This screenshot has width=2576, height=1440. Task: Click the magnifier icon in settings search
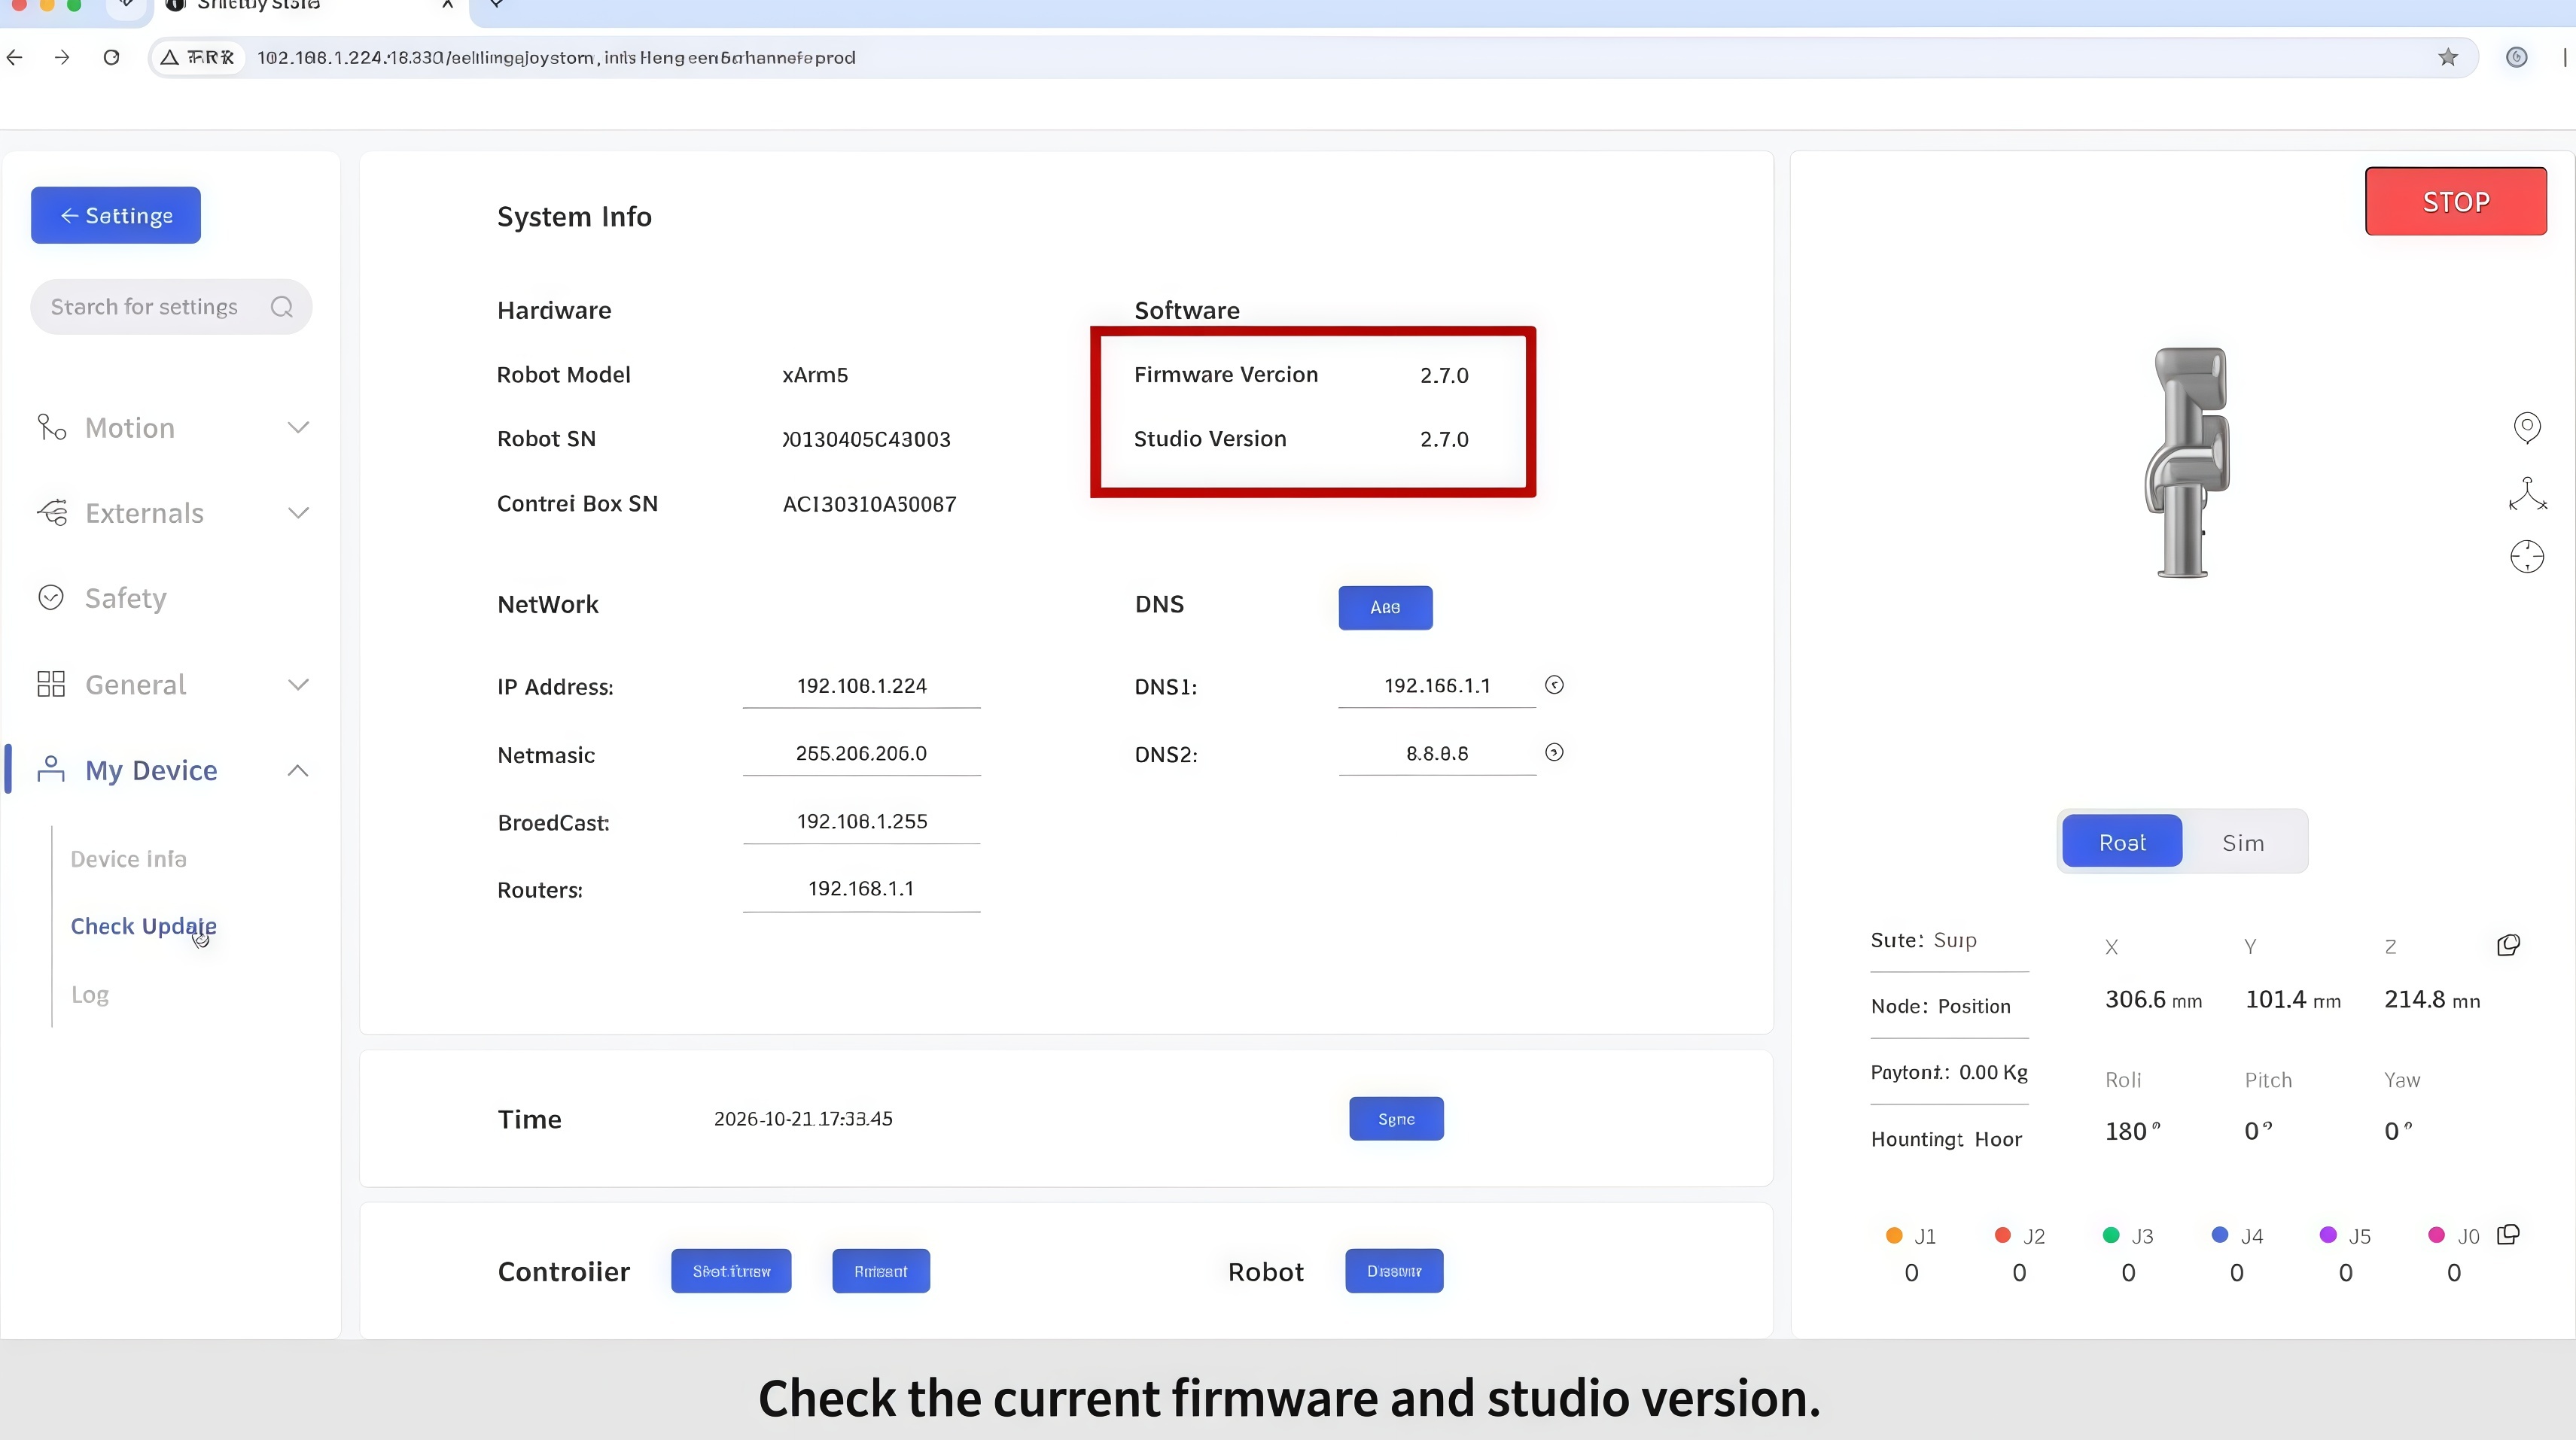tap(282, 307)
